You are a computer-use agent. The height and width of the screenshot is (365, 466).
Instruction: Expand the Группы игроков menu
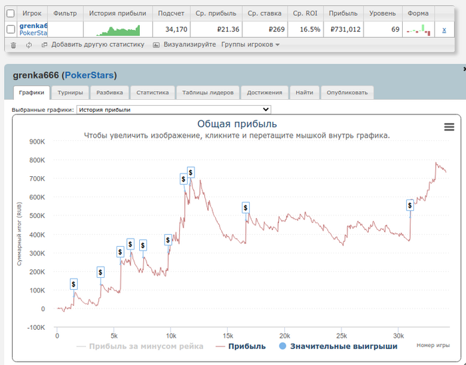click(x=250, y=45)
